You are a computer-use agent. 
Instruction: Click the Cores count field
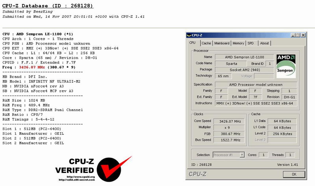(x=263, y=155)
